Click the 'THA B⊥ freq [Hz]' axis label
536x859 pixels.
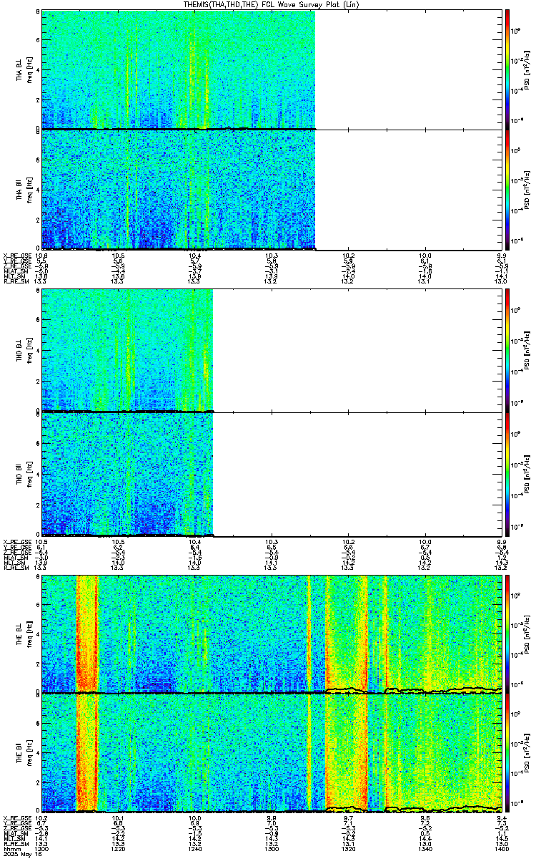click(25, 69)
